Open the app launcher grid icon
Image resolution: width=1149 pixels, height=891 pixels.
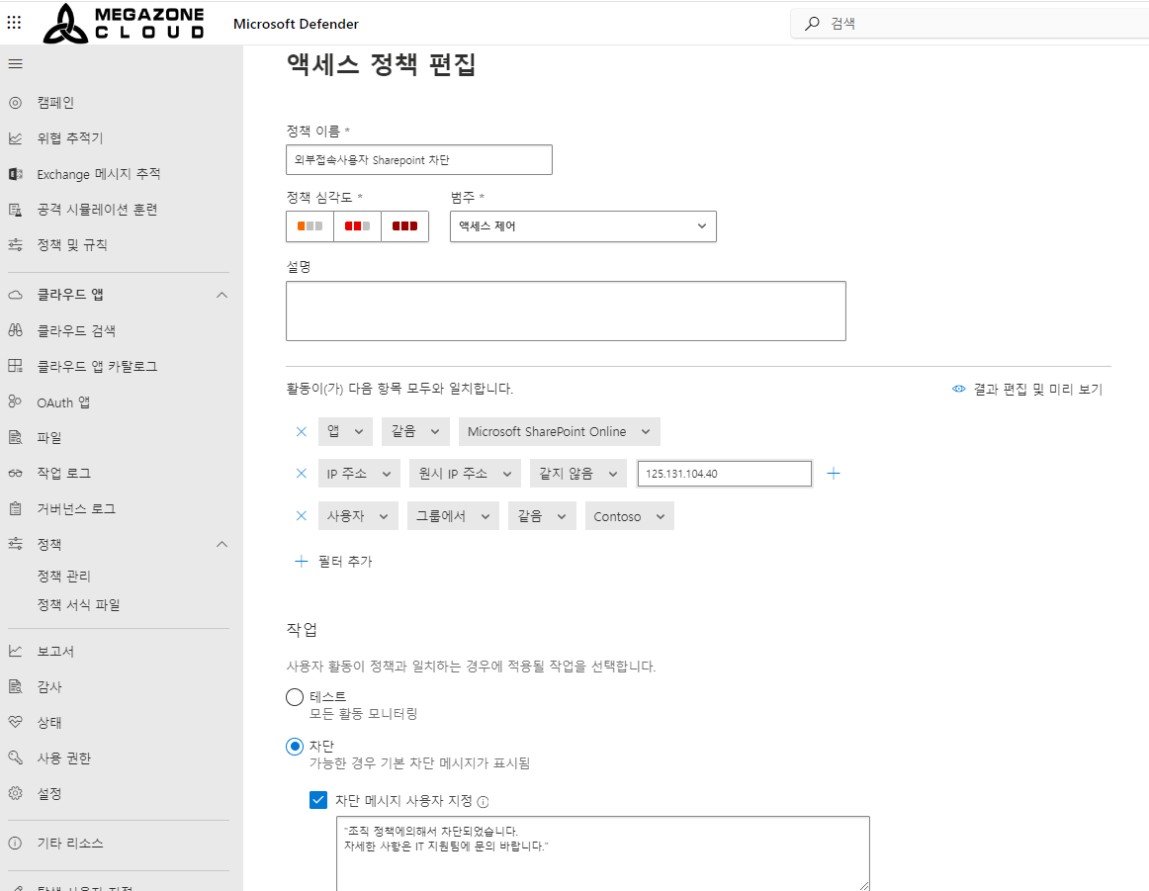[14, 23]
